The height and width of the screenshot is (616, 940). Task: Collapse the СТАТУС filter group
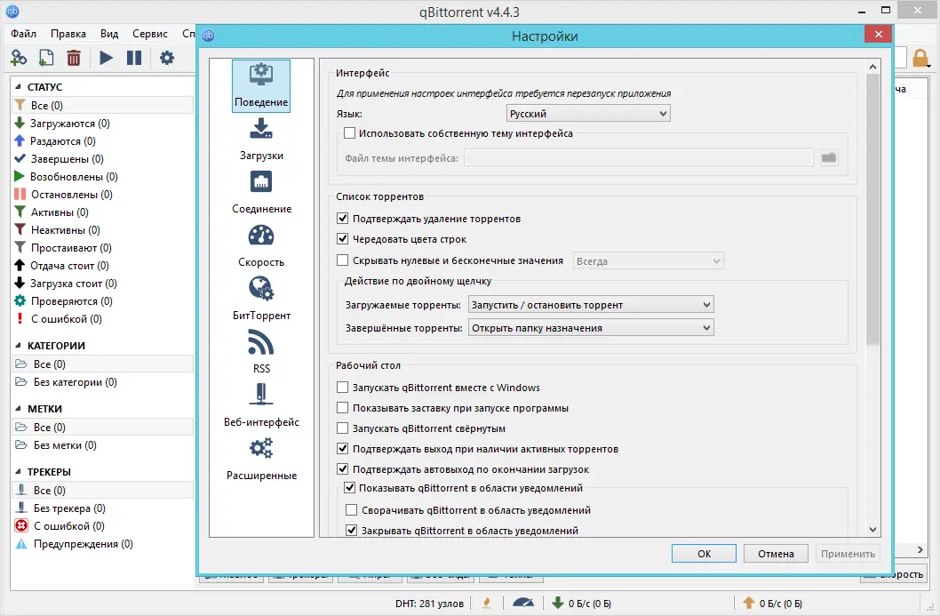tap(18, 87)
